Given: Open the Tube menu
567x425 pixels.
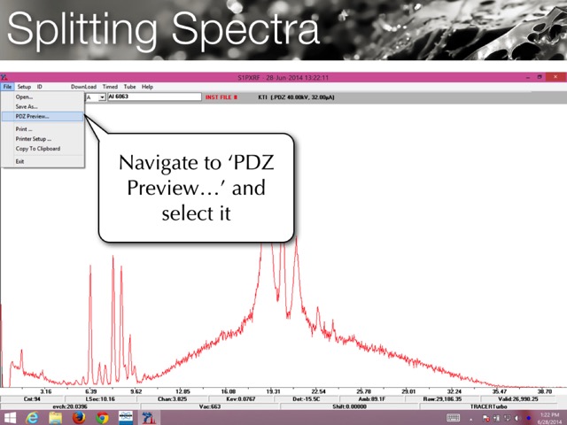Looking at the screenshot, I should [x=129, y=87].
